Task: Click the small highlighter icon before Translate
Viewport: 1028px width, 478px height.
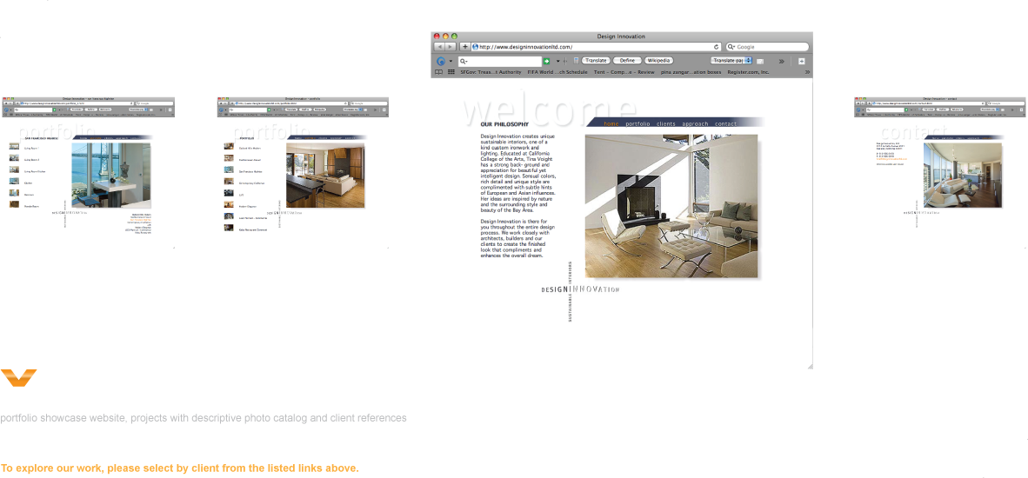Action: click(576, 61)
